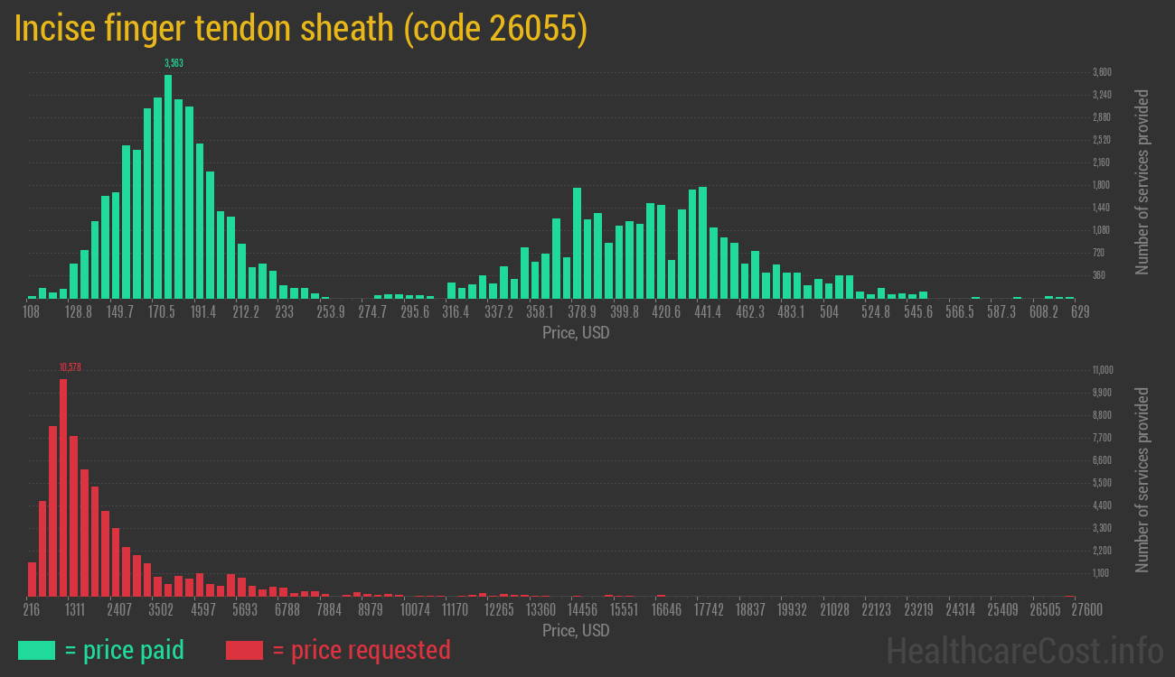Screen dimensions: 1175x677
Task: Click the y-axis tick label '2,160'
Action: [1102, 162]
